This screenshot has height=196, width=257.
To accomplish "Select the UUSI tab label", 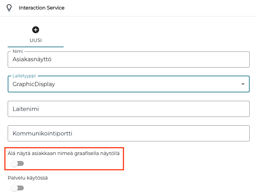I will (36, 40).
